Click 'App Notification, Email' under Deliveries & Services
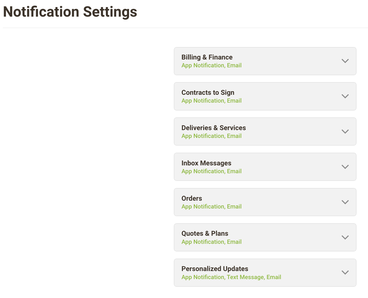The width and height of the screenshot is (368, 298). pos(211,136)
